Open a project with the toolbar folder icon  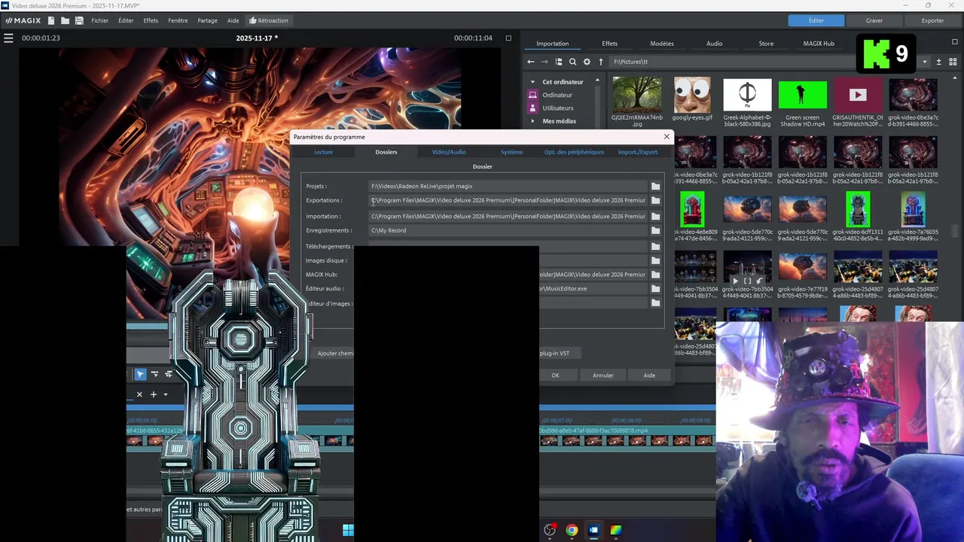click(65, 20)
